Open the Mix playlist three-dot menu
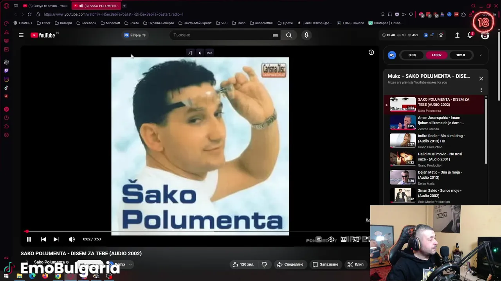This screenshot has width=501, height=281. pos(481,90)
